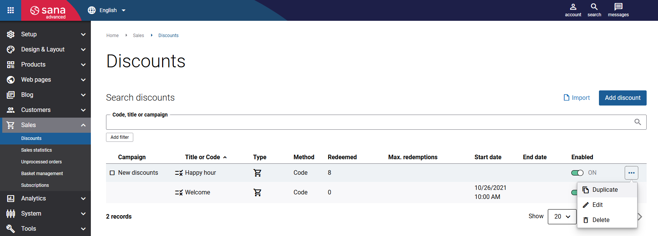658x236 pixels.
Task: Click the Analytics chart icon
Action: point(11,199)
